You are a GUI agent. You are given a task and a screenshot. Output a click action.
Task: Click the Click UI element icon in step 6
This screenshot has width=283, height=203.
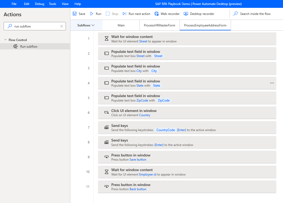click(107, 112)
